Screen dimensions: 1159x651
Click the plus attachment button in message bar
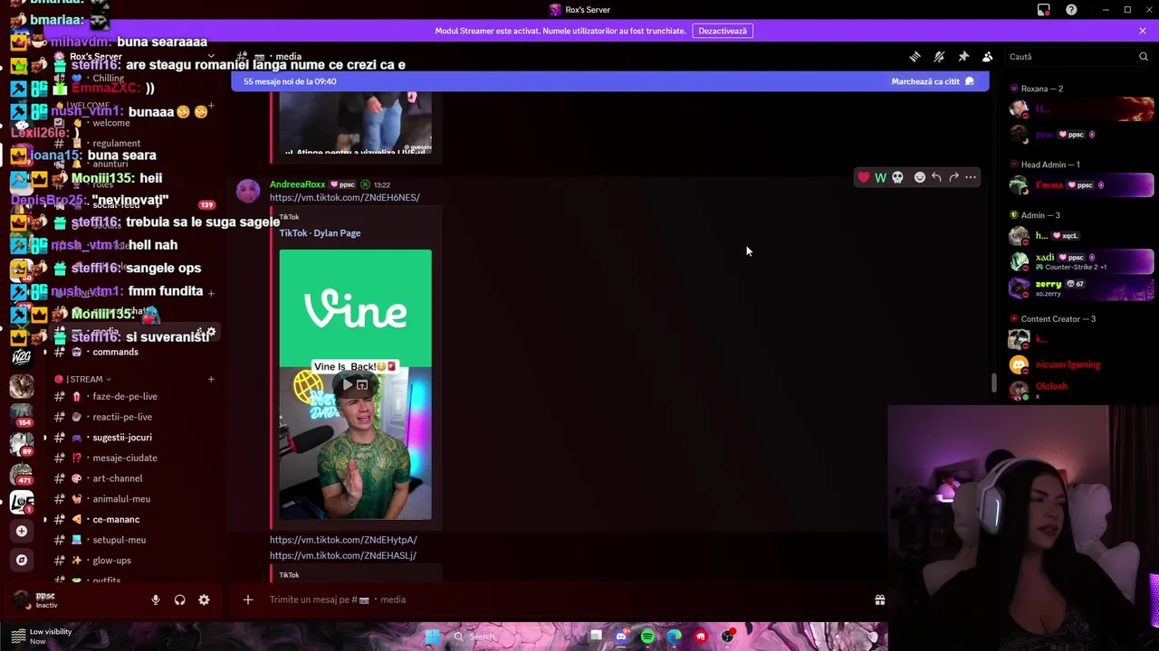[247, 599]
